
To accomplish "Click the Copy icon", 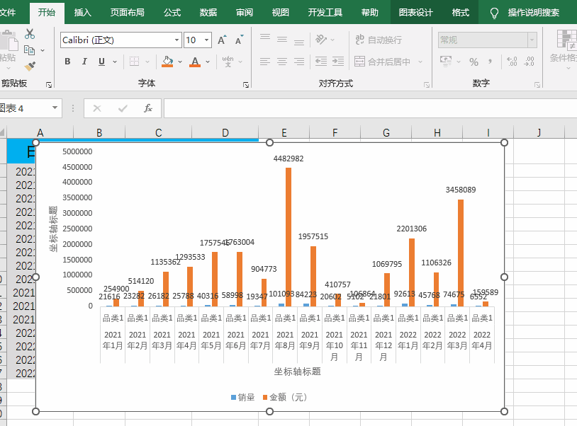I will coord(30,50).
